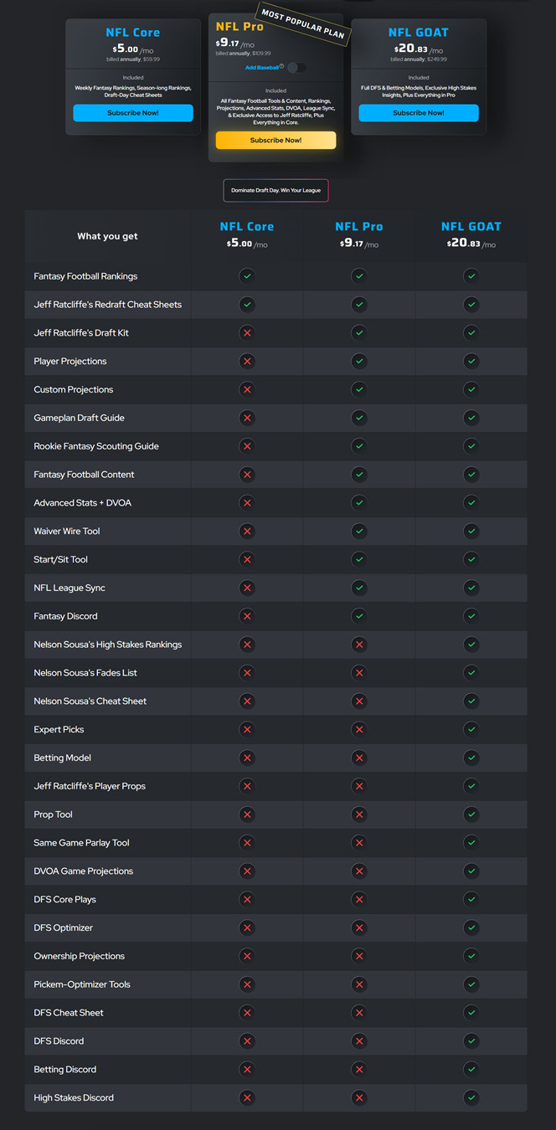Click NFL Pro X for Ownership Projections
Screen dimensions: 556x1130
pos(359,956)
